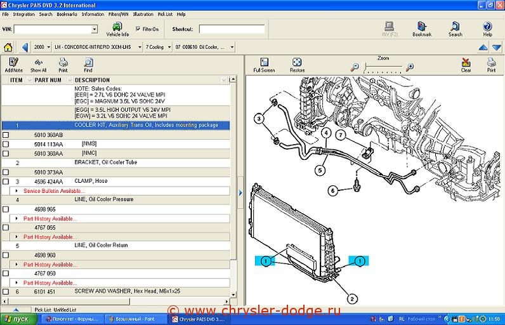Toggle the Filter On checkbox

coord(138,29)
